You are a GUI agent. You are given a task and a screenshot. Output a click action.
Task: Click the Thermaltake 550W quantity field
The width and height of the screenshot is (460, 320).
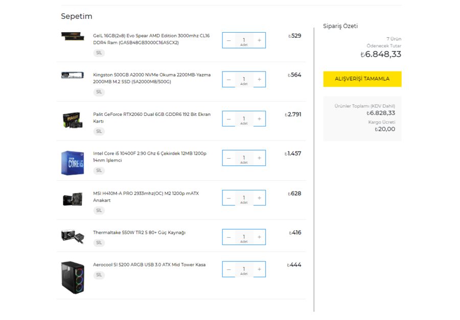point(244,238)
